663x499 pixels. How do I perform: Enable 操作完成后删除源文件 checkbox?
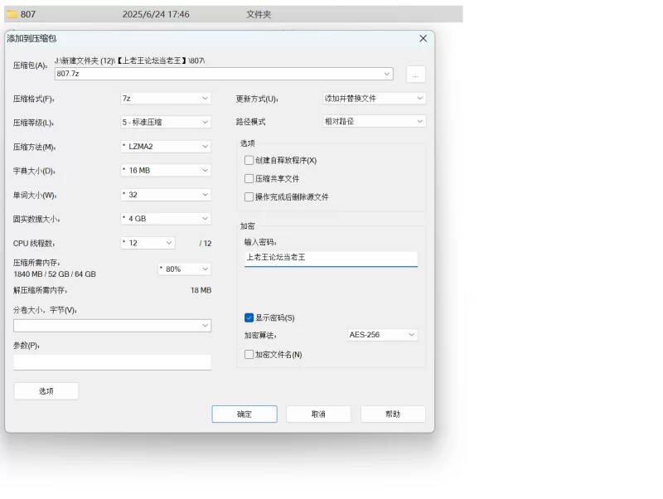(249, 197)
